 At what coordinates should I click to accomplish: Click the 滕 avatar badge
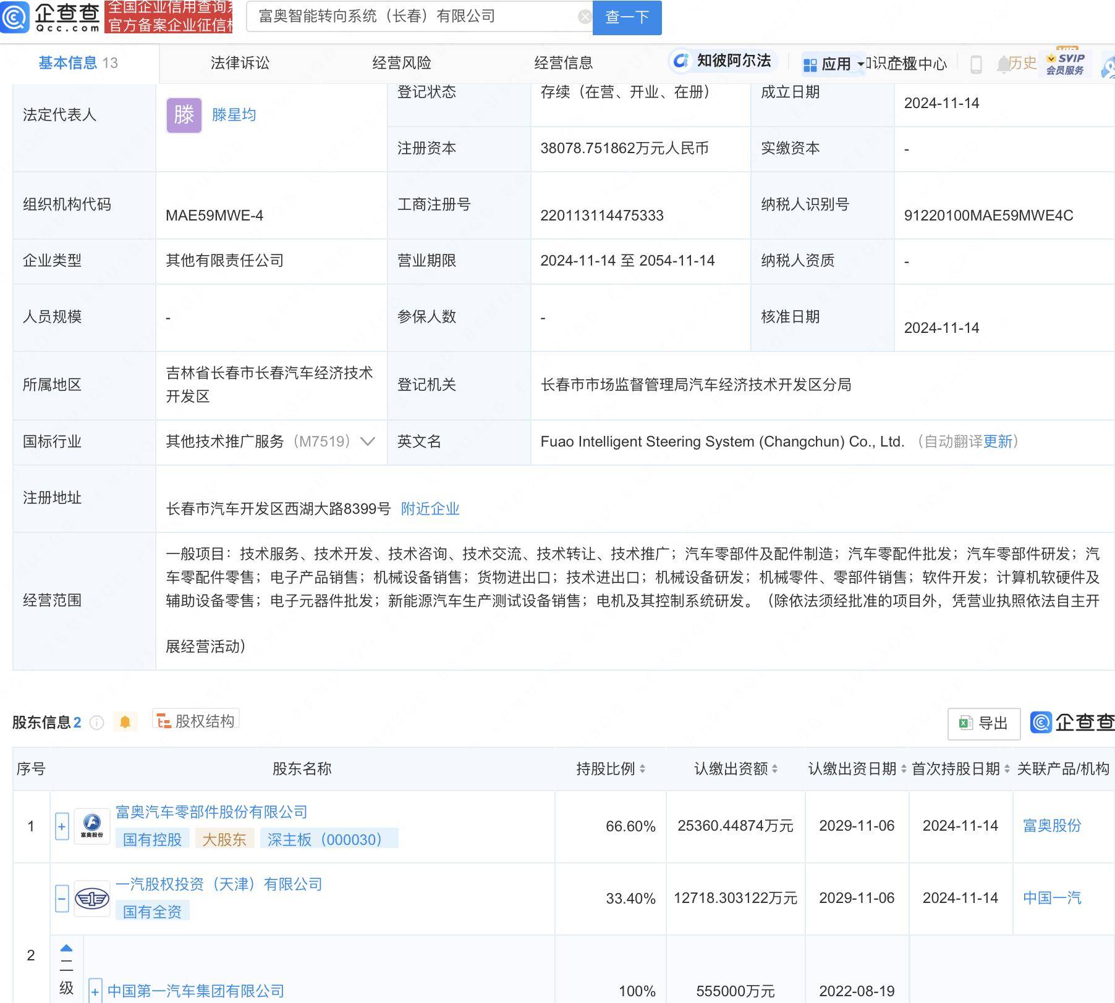coord(184,115)
